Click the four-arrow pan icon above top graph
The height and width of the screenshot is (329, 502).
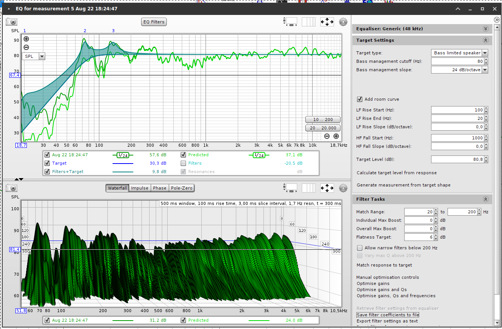tap(327, 22)
